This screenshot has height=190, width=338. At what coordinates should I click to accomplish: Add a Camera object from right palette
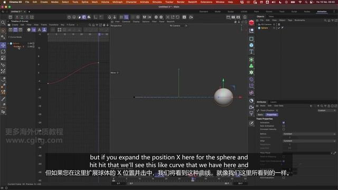point(251,107)
